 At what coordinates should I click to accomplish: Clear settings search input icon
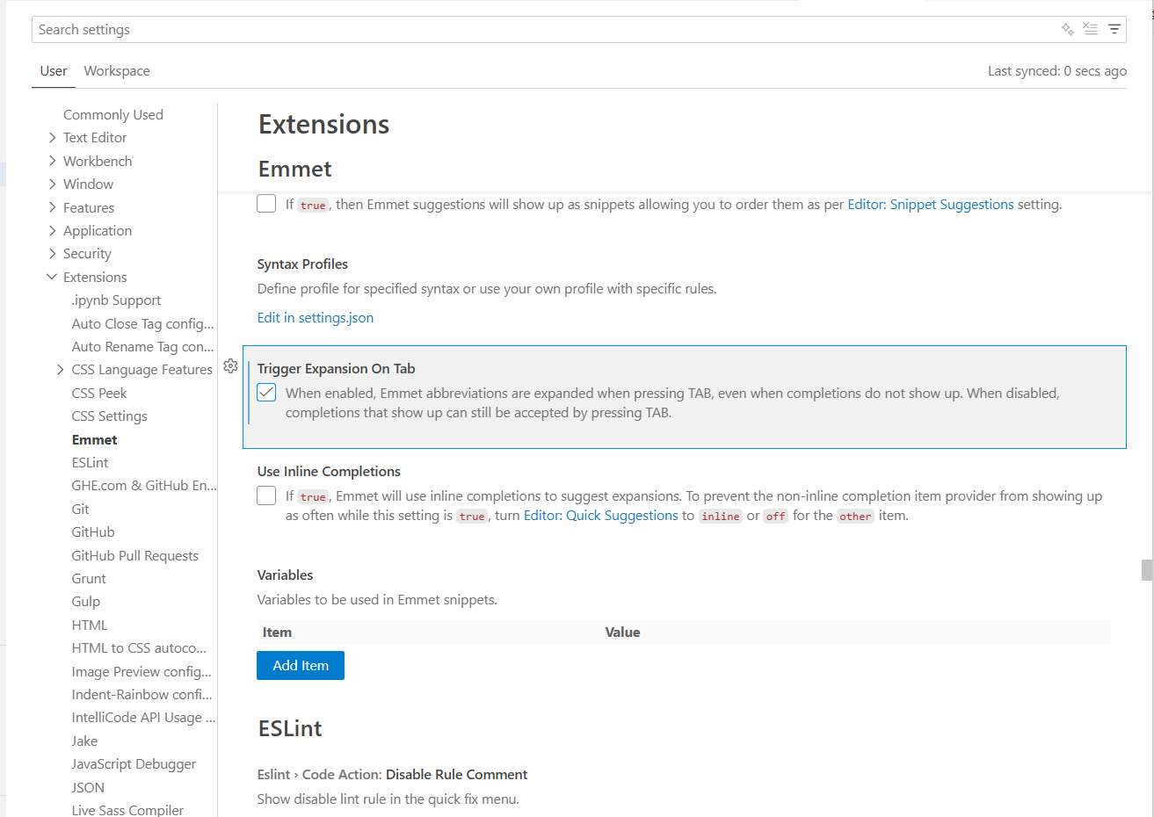(x=1091, y=29)
